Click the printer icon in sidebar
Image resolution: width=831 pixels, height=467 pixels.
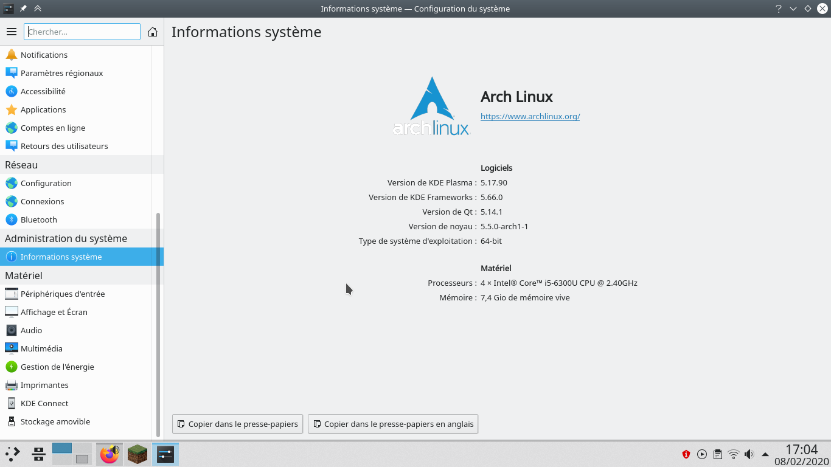pyautogui.click(x=12, y=385)
